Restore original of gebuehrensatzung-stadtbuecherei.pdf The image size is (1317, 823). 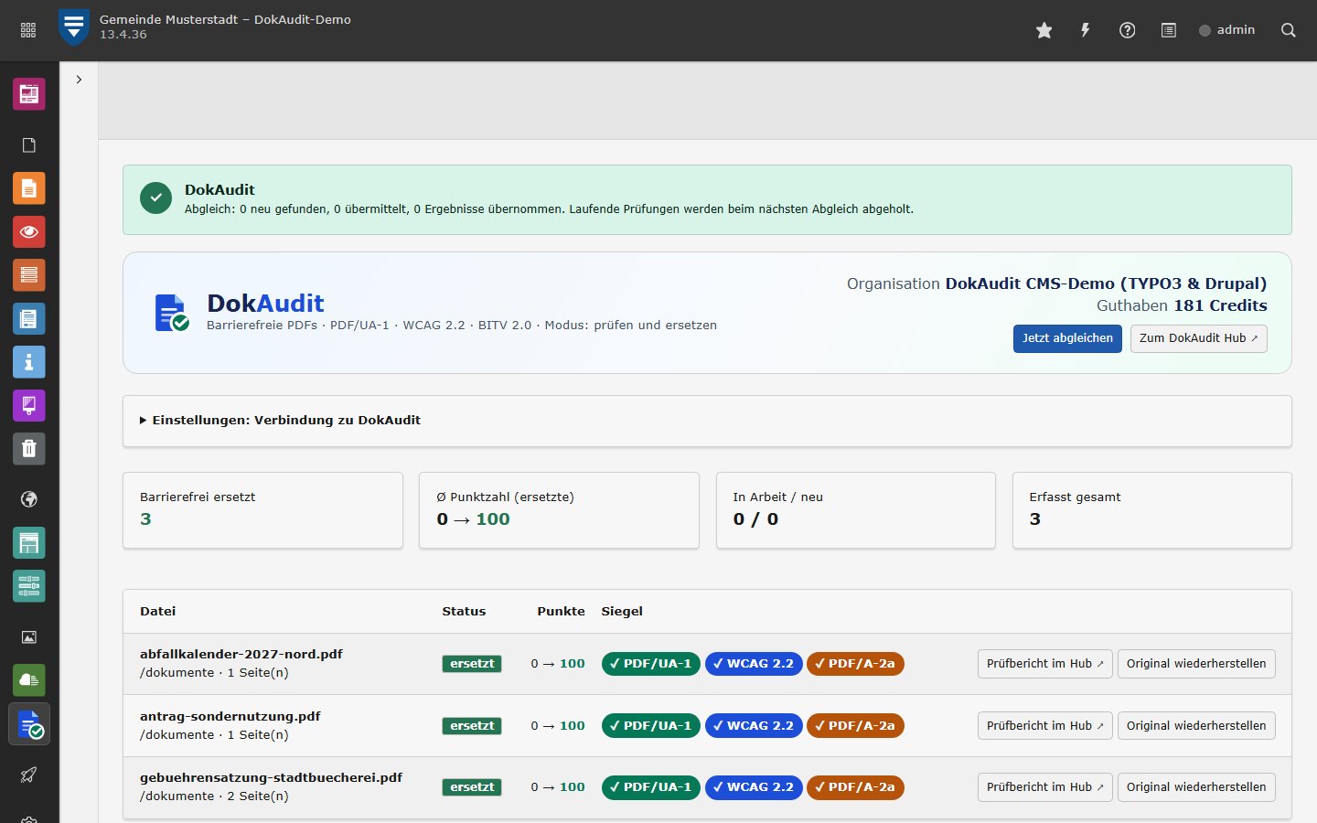1196,787
